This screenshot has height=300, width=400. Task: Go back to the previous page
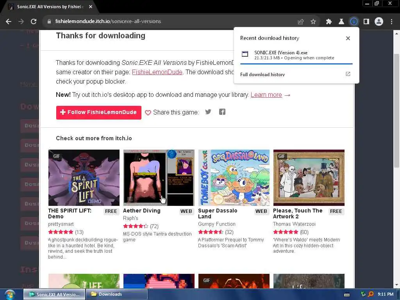pos(9,22)
